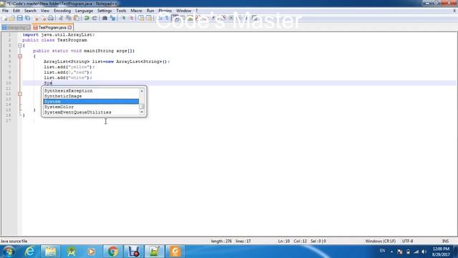
Task: Click the UTF-8 encoding in status bar
Action: tap(407, 241)
